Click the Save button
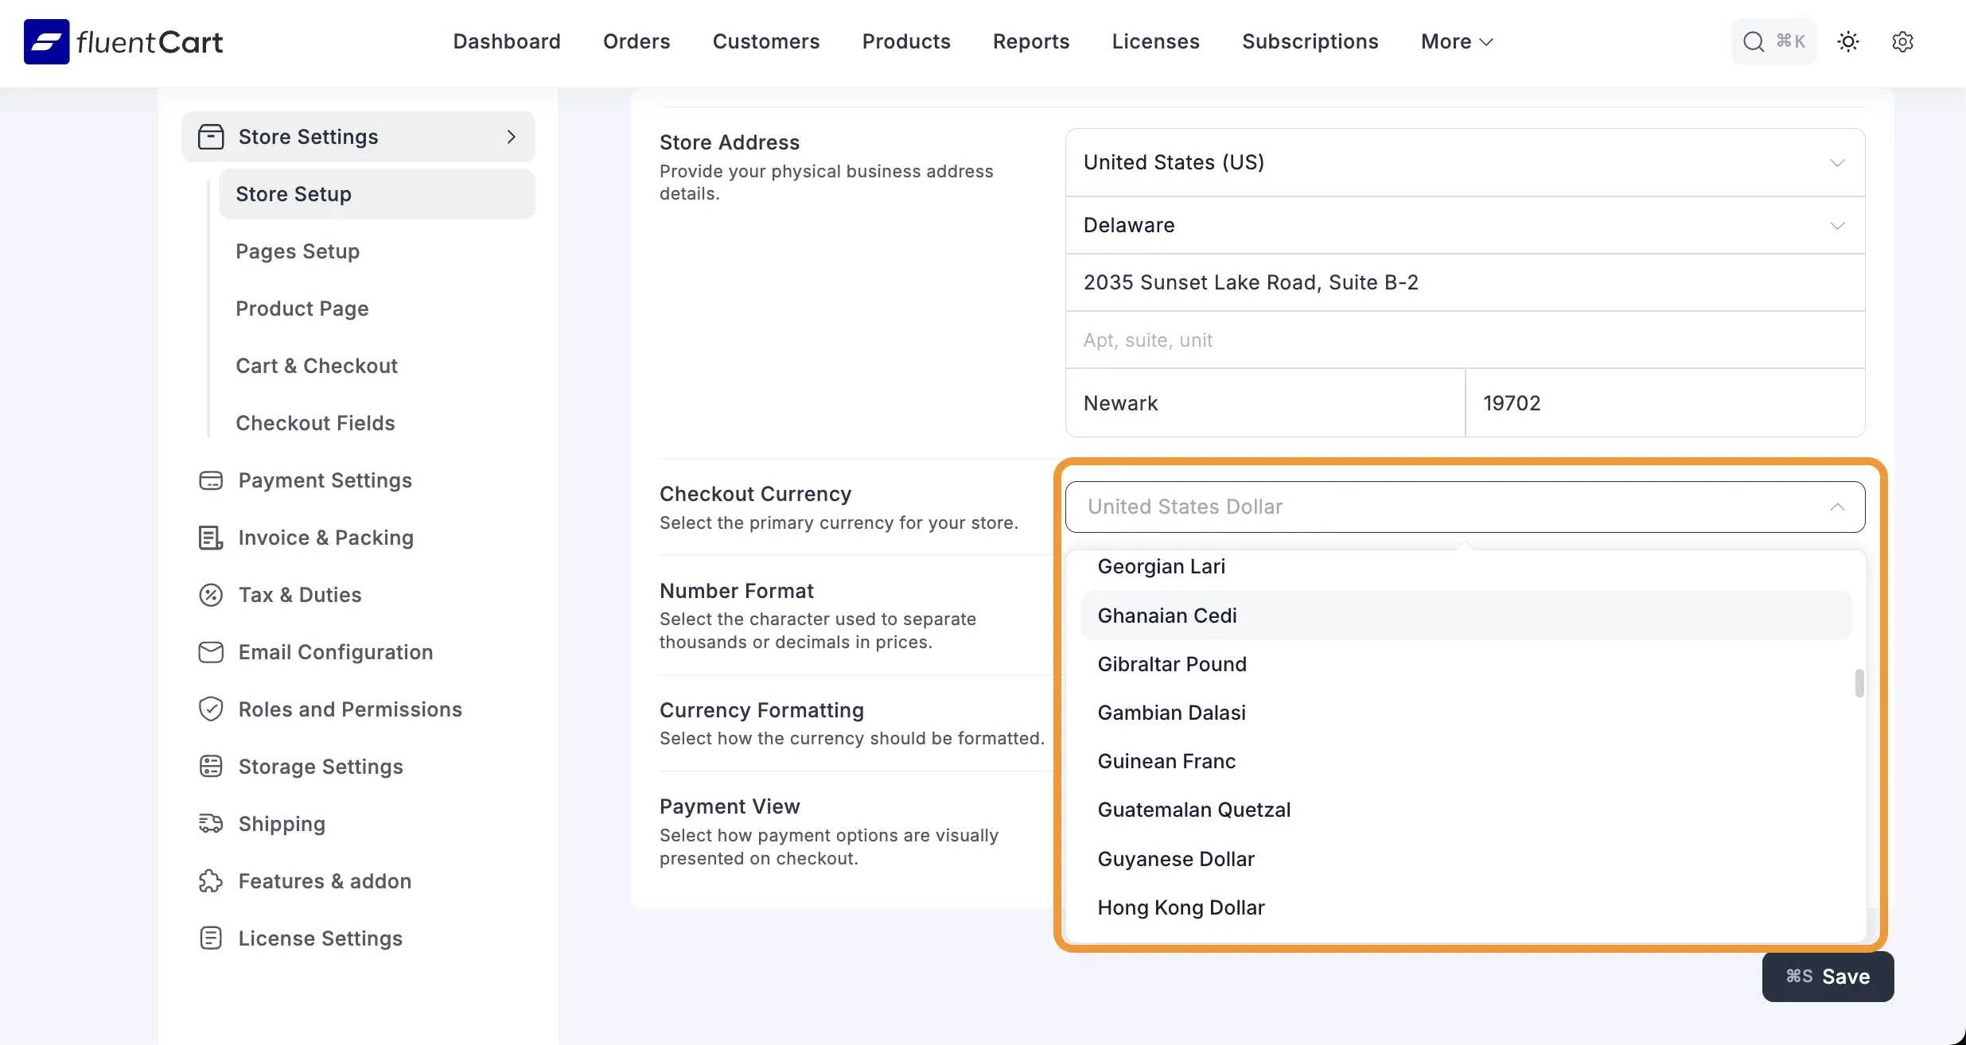 pyautogui.click(x=1828, y=977)
